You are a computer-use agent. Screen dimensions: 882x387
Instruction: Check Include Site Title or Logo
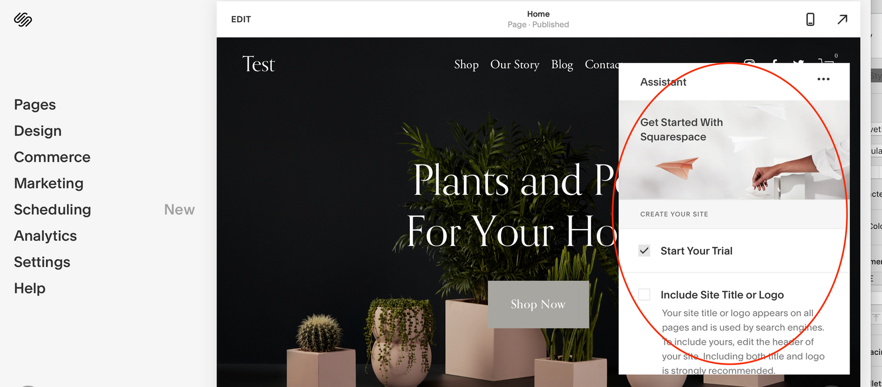(x=644, y=295)
